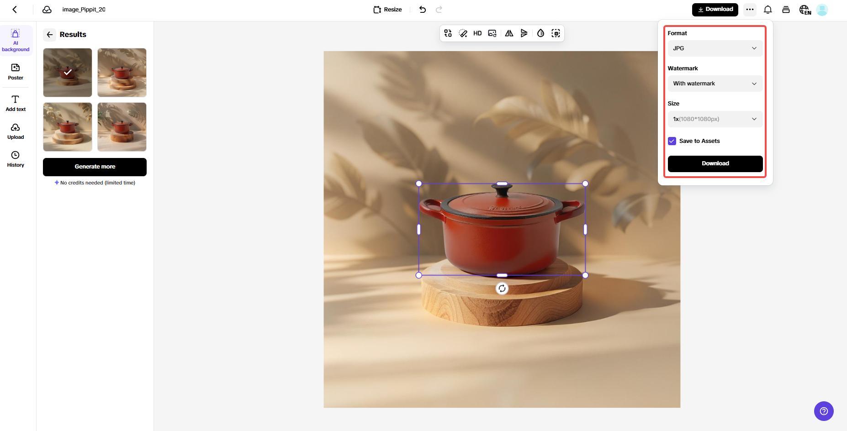Click the 'No credits needed (limited time)' text
Image resolution: width=847 pixels, height=431 pixels.
point(98,183)
